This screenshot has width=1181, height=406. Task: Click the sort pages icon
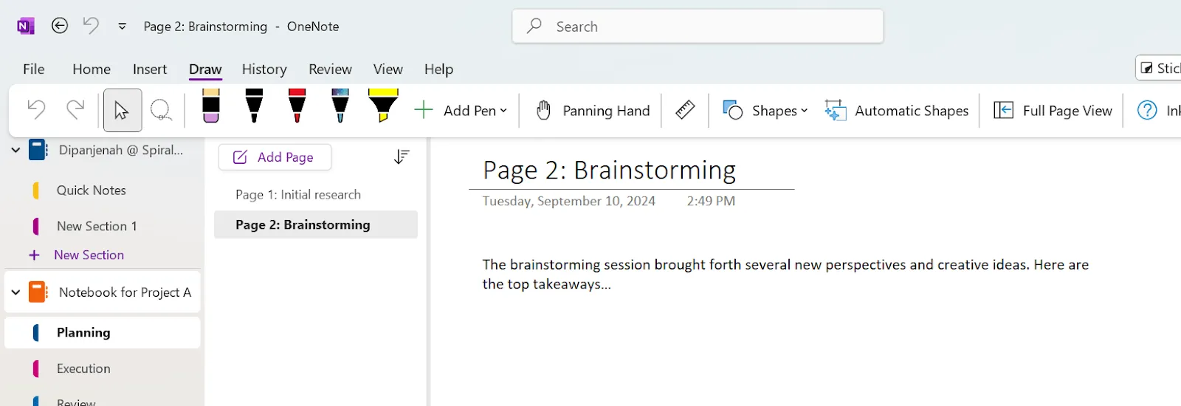pyautogui.click(x=402, y=156)
